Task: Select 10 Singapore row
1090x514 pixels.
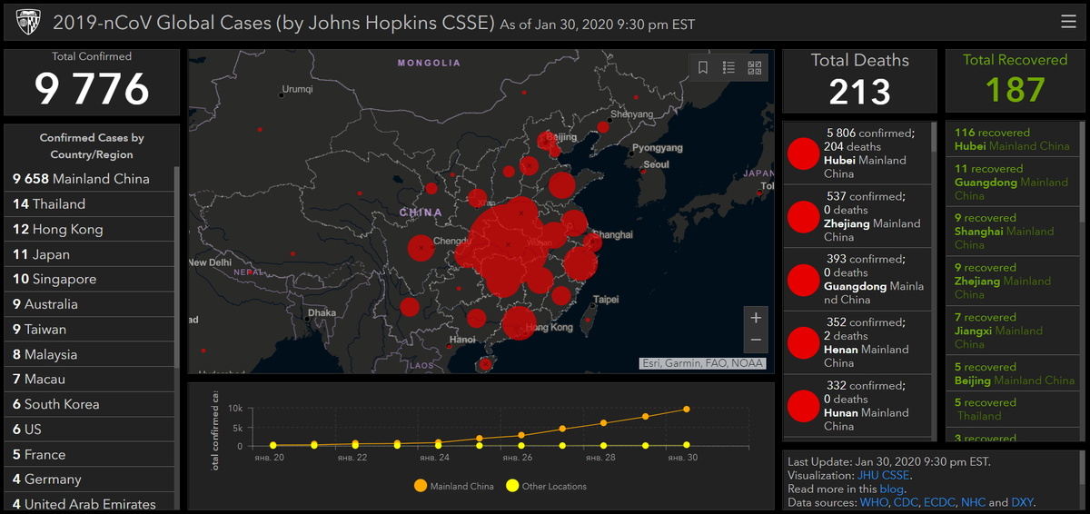Action: point(88,279)
